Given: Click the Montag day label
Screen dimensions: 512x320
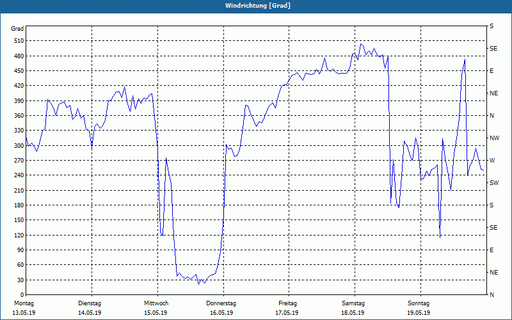Looking at the screenshot, I should point(24,303).
